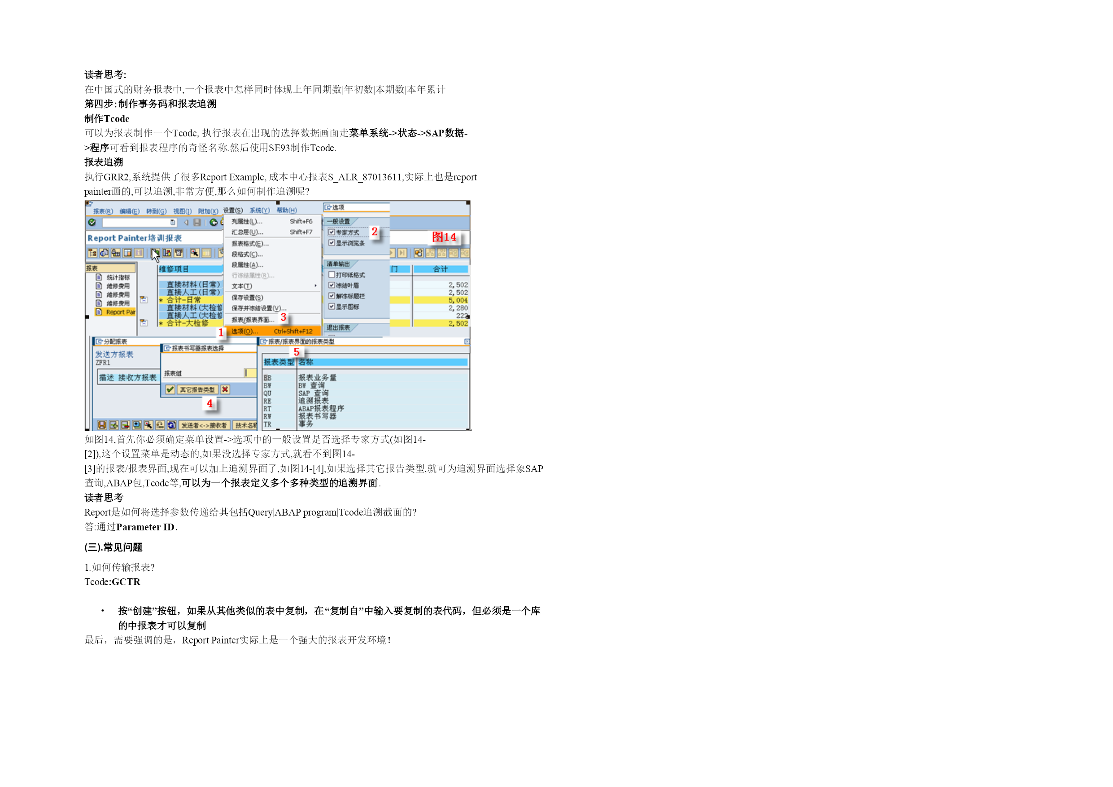
Task: Toggle the 解冻标题栏 checkbox
Action: click(332, 296)
